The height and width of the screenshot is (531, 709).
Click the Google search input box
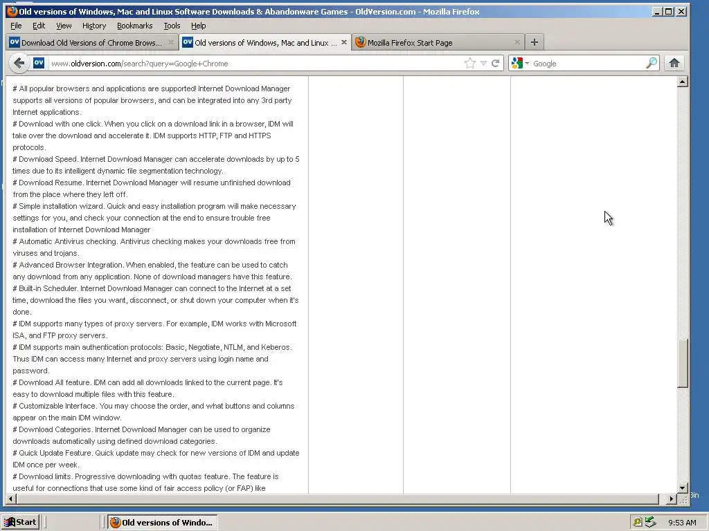[588, 63]
